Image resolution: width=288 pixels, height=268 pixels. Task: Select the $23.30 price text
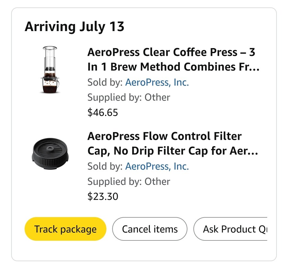pyautogui.click(x=103, y=197)
